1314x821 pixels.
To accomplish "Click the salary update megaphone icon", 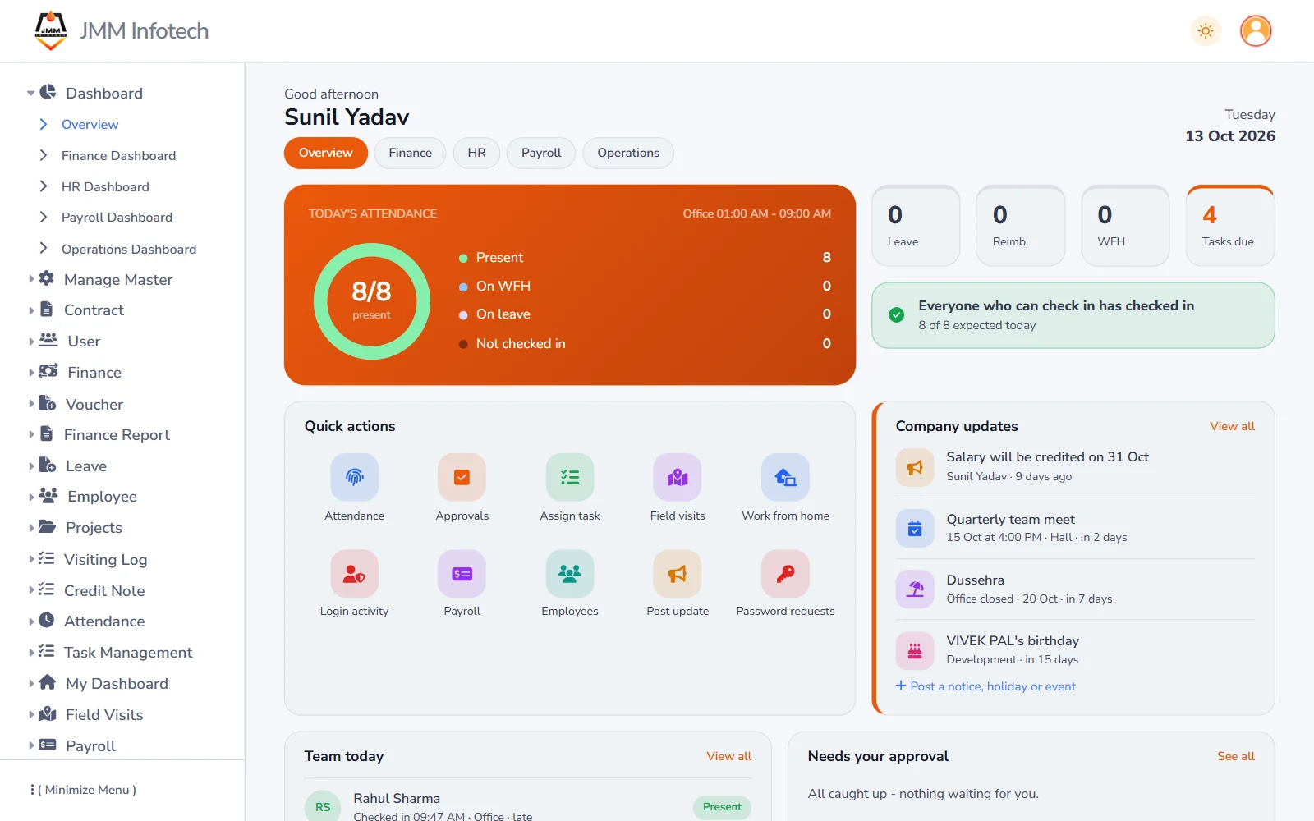I will point(915,468).
